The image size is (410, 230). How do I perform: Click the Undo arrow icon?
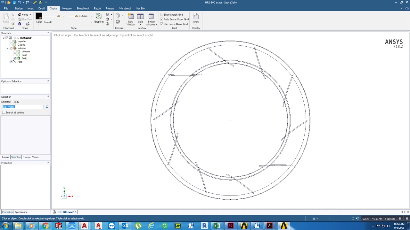(x=19, y=2)
